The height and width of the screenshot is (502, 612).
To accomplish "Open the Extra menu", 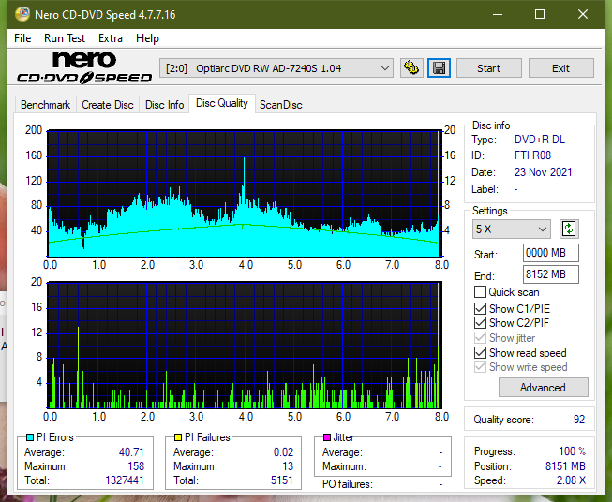I will pos(111,38).
